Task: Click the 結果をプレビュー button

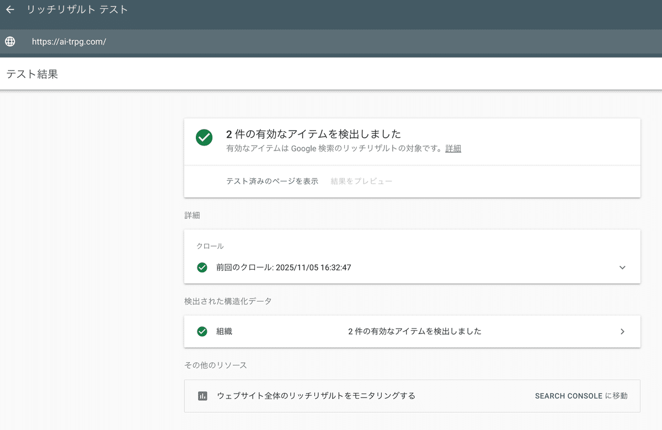Action: click(361, 181)
